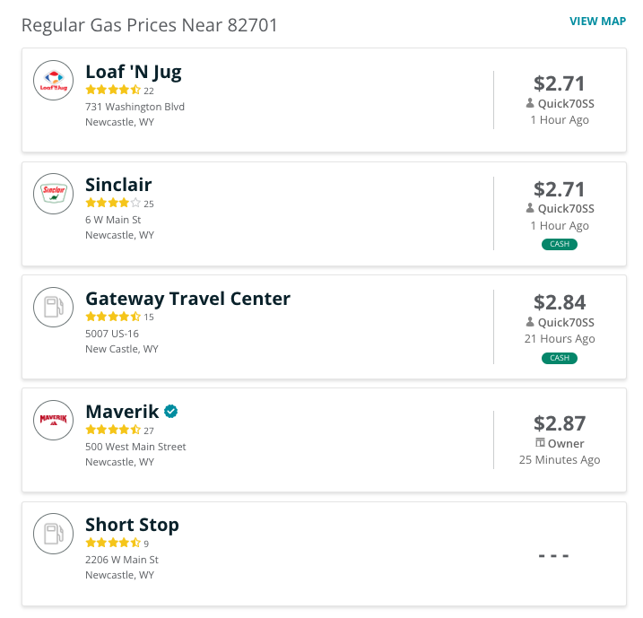Open the Loaf 'N Jug station name
Screen dimensions: 643x618
[x=134, y=72]
